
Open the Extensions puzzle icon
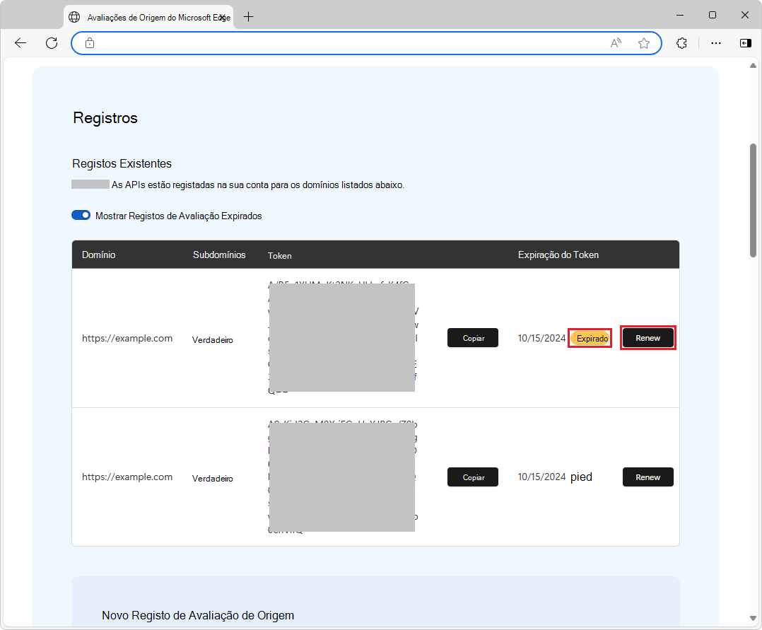[682, 43]
